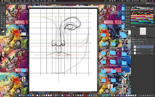Toggle pressure for brush size
155x97 pixels.
point(48,3)
